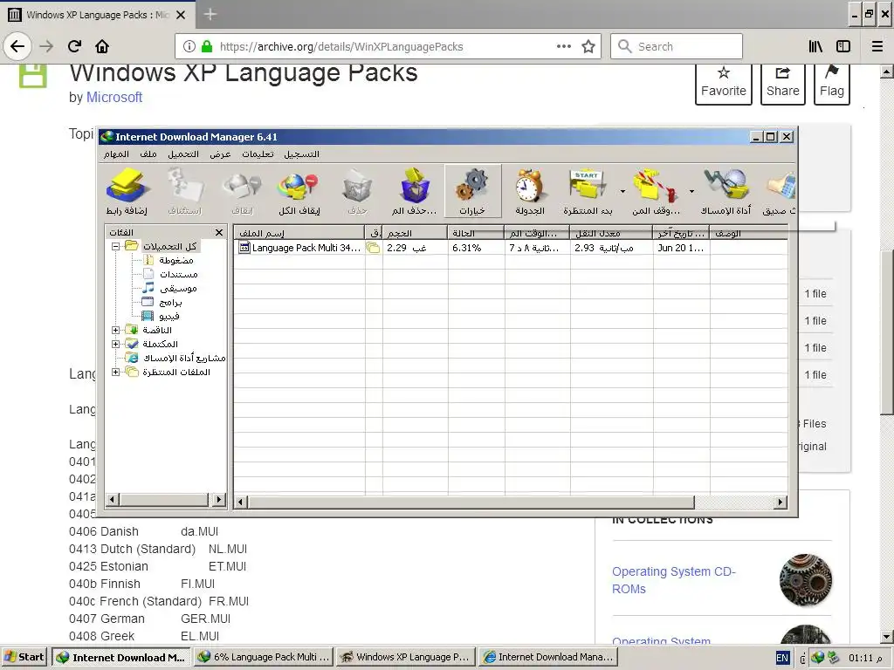Click the EN language indicator in tray
894x670 pixels.
(x=782, y=658)
